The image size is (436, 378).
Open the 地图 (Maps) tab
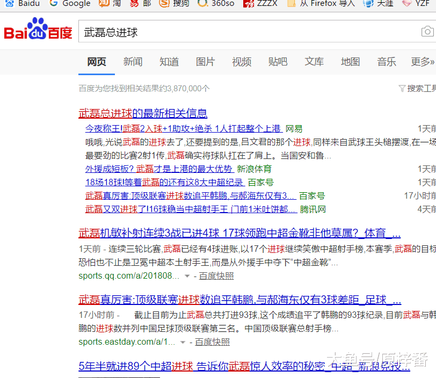click(x=350, y=62)
